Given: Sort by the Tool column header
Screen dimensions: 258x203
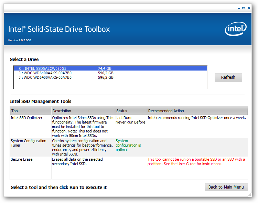Looking at the screenshot, I should [x=31, y=111].
